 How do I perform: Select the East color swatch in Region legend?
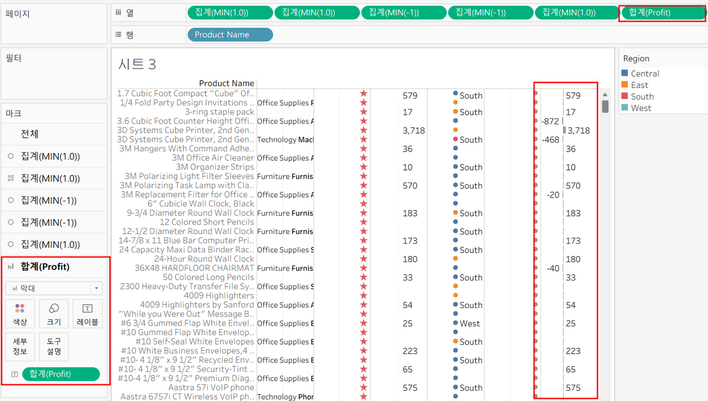pyautogui.click(x=625, y=85)
